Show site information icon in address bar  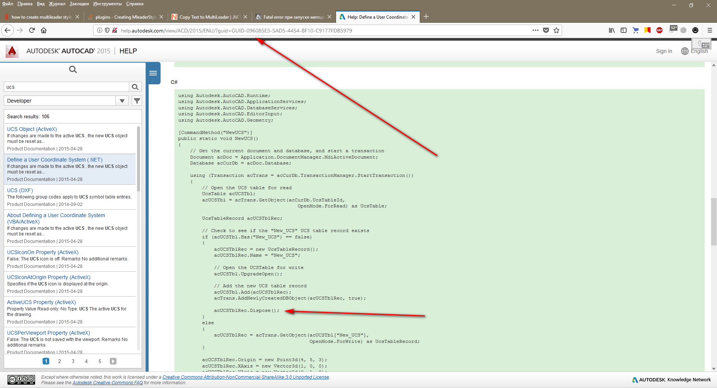[100, 30]
